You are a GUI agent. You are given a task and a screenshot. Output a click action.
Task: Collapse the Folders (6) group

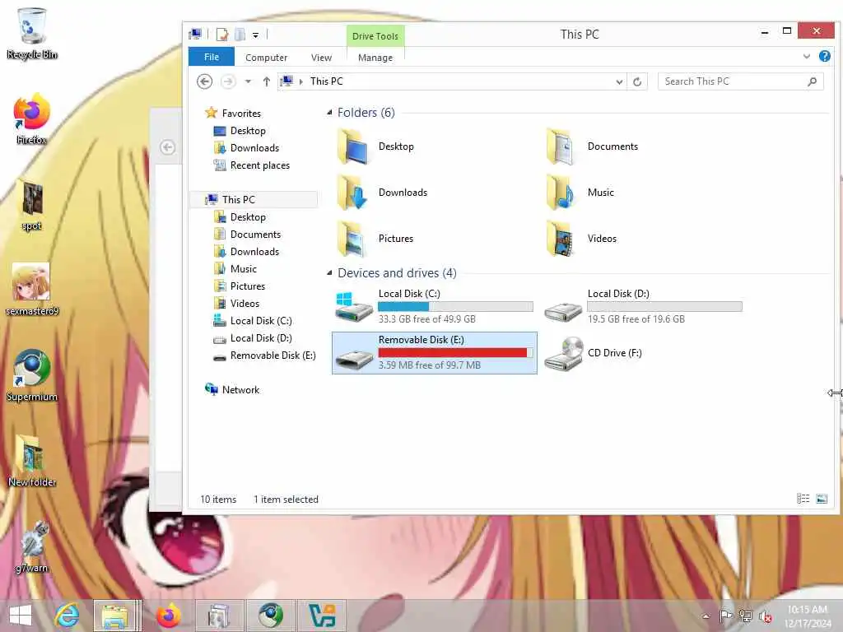329,112
